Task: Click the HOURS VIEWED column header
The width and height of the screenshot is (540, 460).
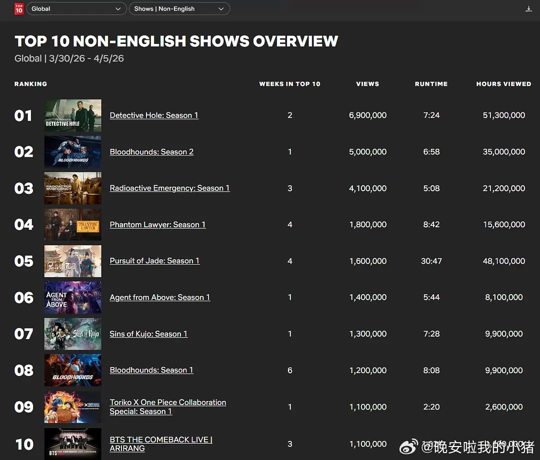Action: tap(503, 84)
